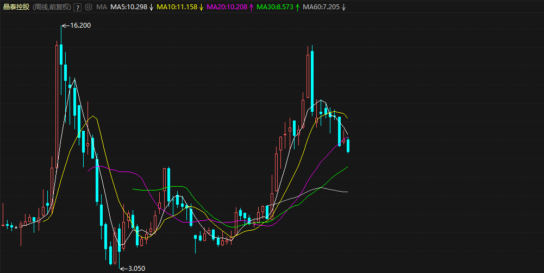This screenshot has height=273, width=544.
Task: Click the MA60:7.205 value
Action: click(321, 7)
